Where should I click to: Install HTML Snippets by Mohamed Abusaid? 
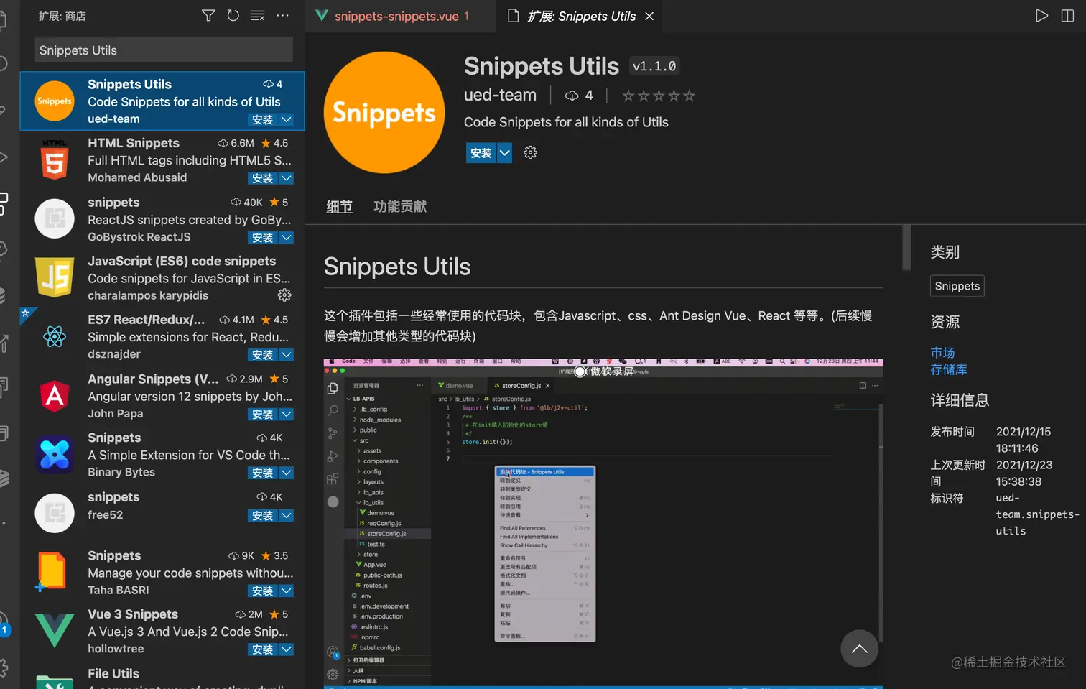pyautogui.click(x=262, y=178)
